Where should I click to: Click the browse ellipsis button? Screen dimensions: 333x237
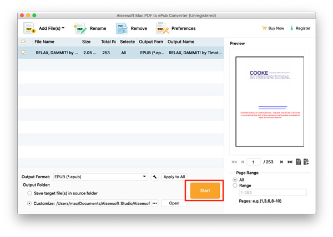click(x=155, y=203)
